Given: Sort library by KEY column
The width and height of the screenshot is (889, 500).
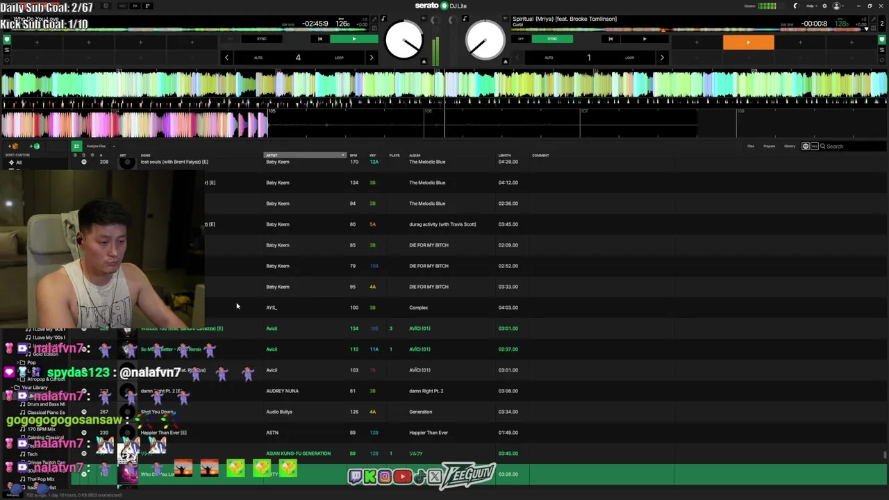Looking at the screenshot, I should 373,155.
